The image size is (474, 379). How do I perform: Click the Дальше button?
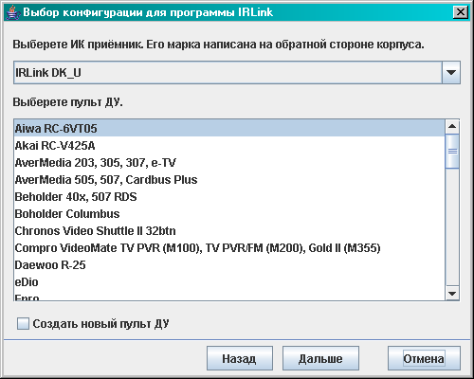click(320, 358)
